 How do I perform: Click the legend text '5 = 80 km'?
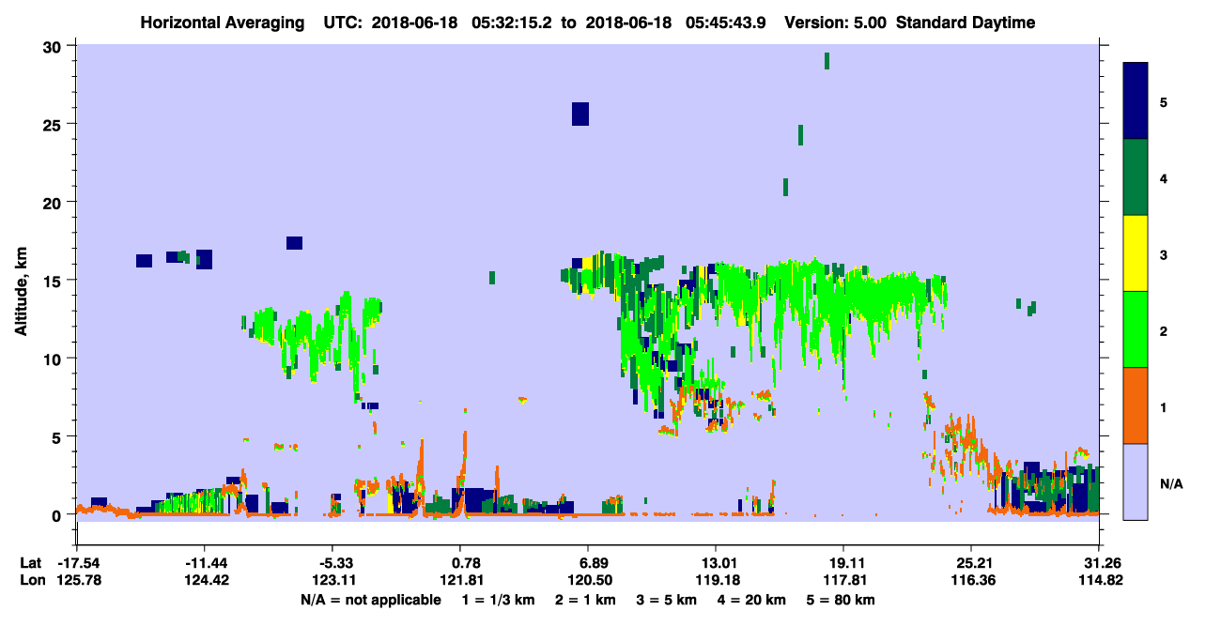coord(841,600)
